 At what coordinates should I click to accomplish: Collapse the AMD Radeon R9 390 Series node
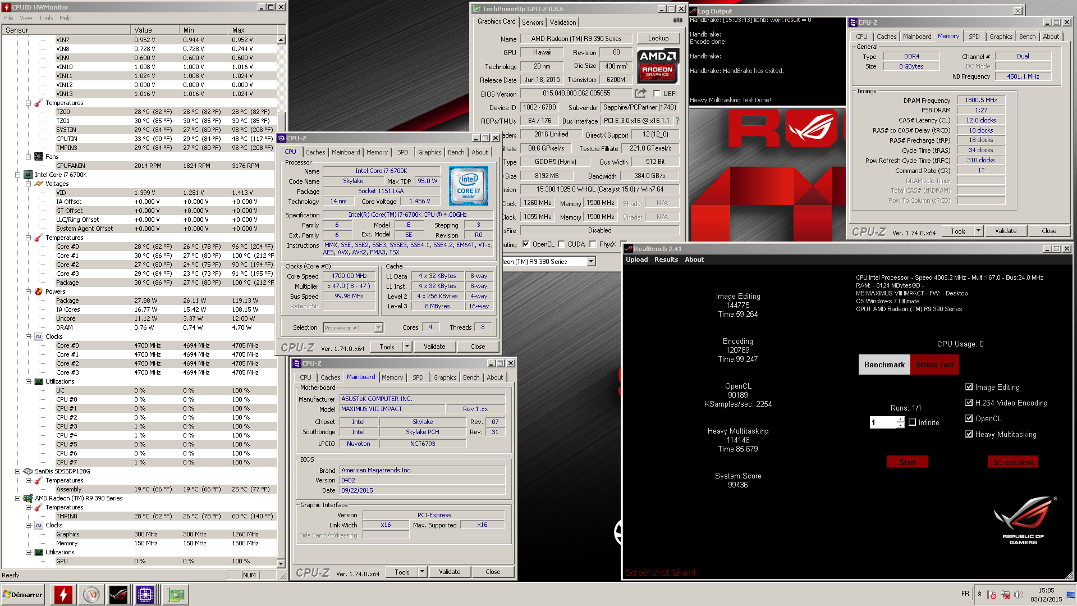[17, 498]
